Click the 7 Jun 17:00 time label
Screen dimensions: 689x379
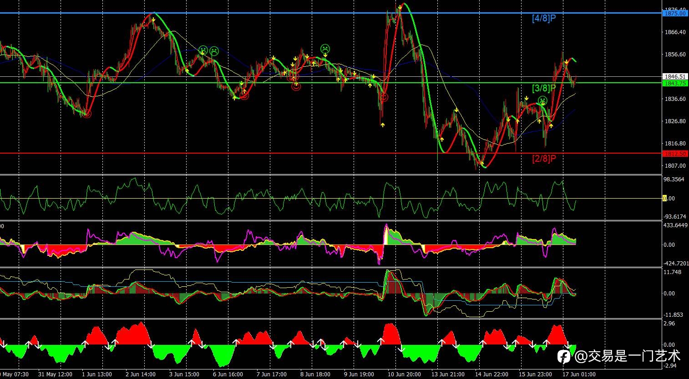(x=272, y=374)
